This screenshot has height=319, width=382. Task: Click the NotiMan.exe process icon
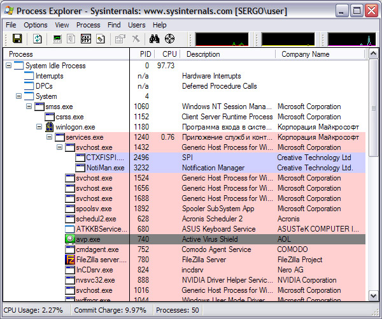80,168
